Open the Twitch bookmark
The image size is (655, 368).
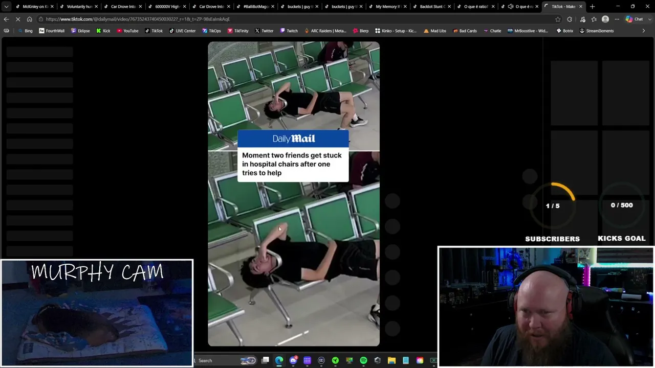(x=289, y=31)
